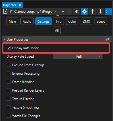Select the Inspector panel tab title
113x121 pixels.
10,5
